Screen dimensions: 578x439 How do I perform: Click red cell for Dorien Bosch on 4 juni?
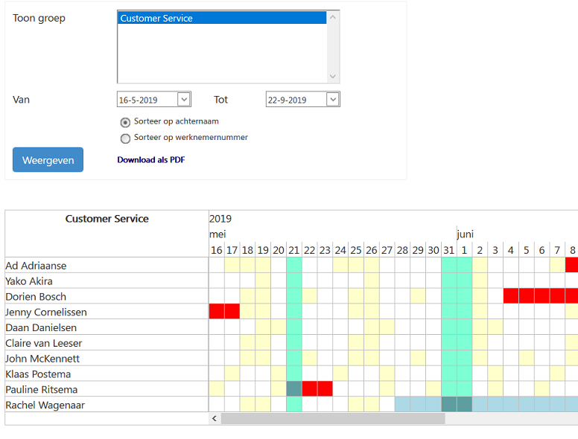click(511, 295)
